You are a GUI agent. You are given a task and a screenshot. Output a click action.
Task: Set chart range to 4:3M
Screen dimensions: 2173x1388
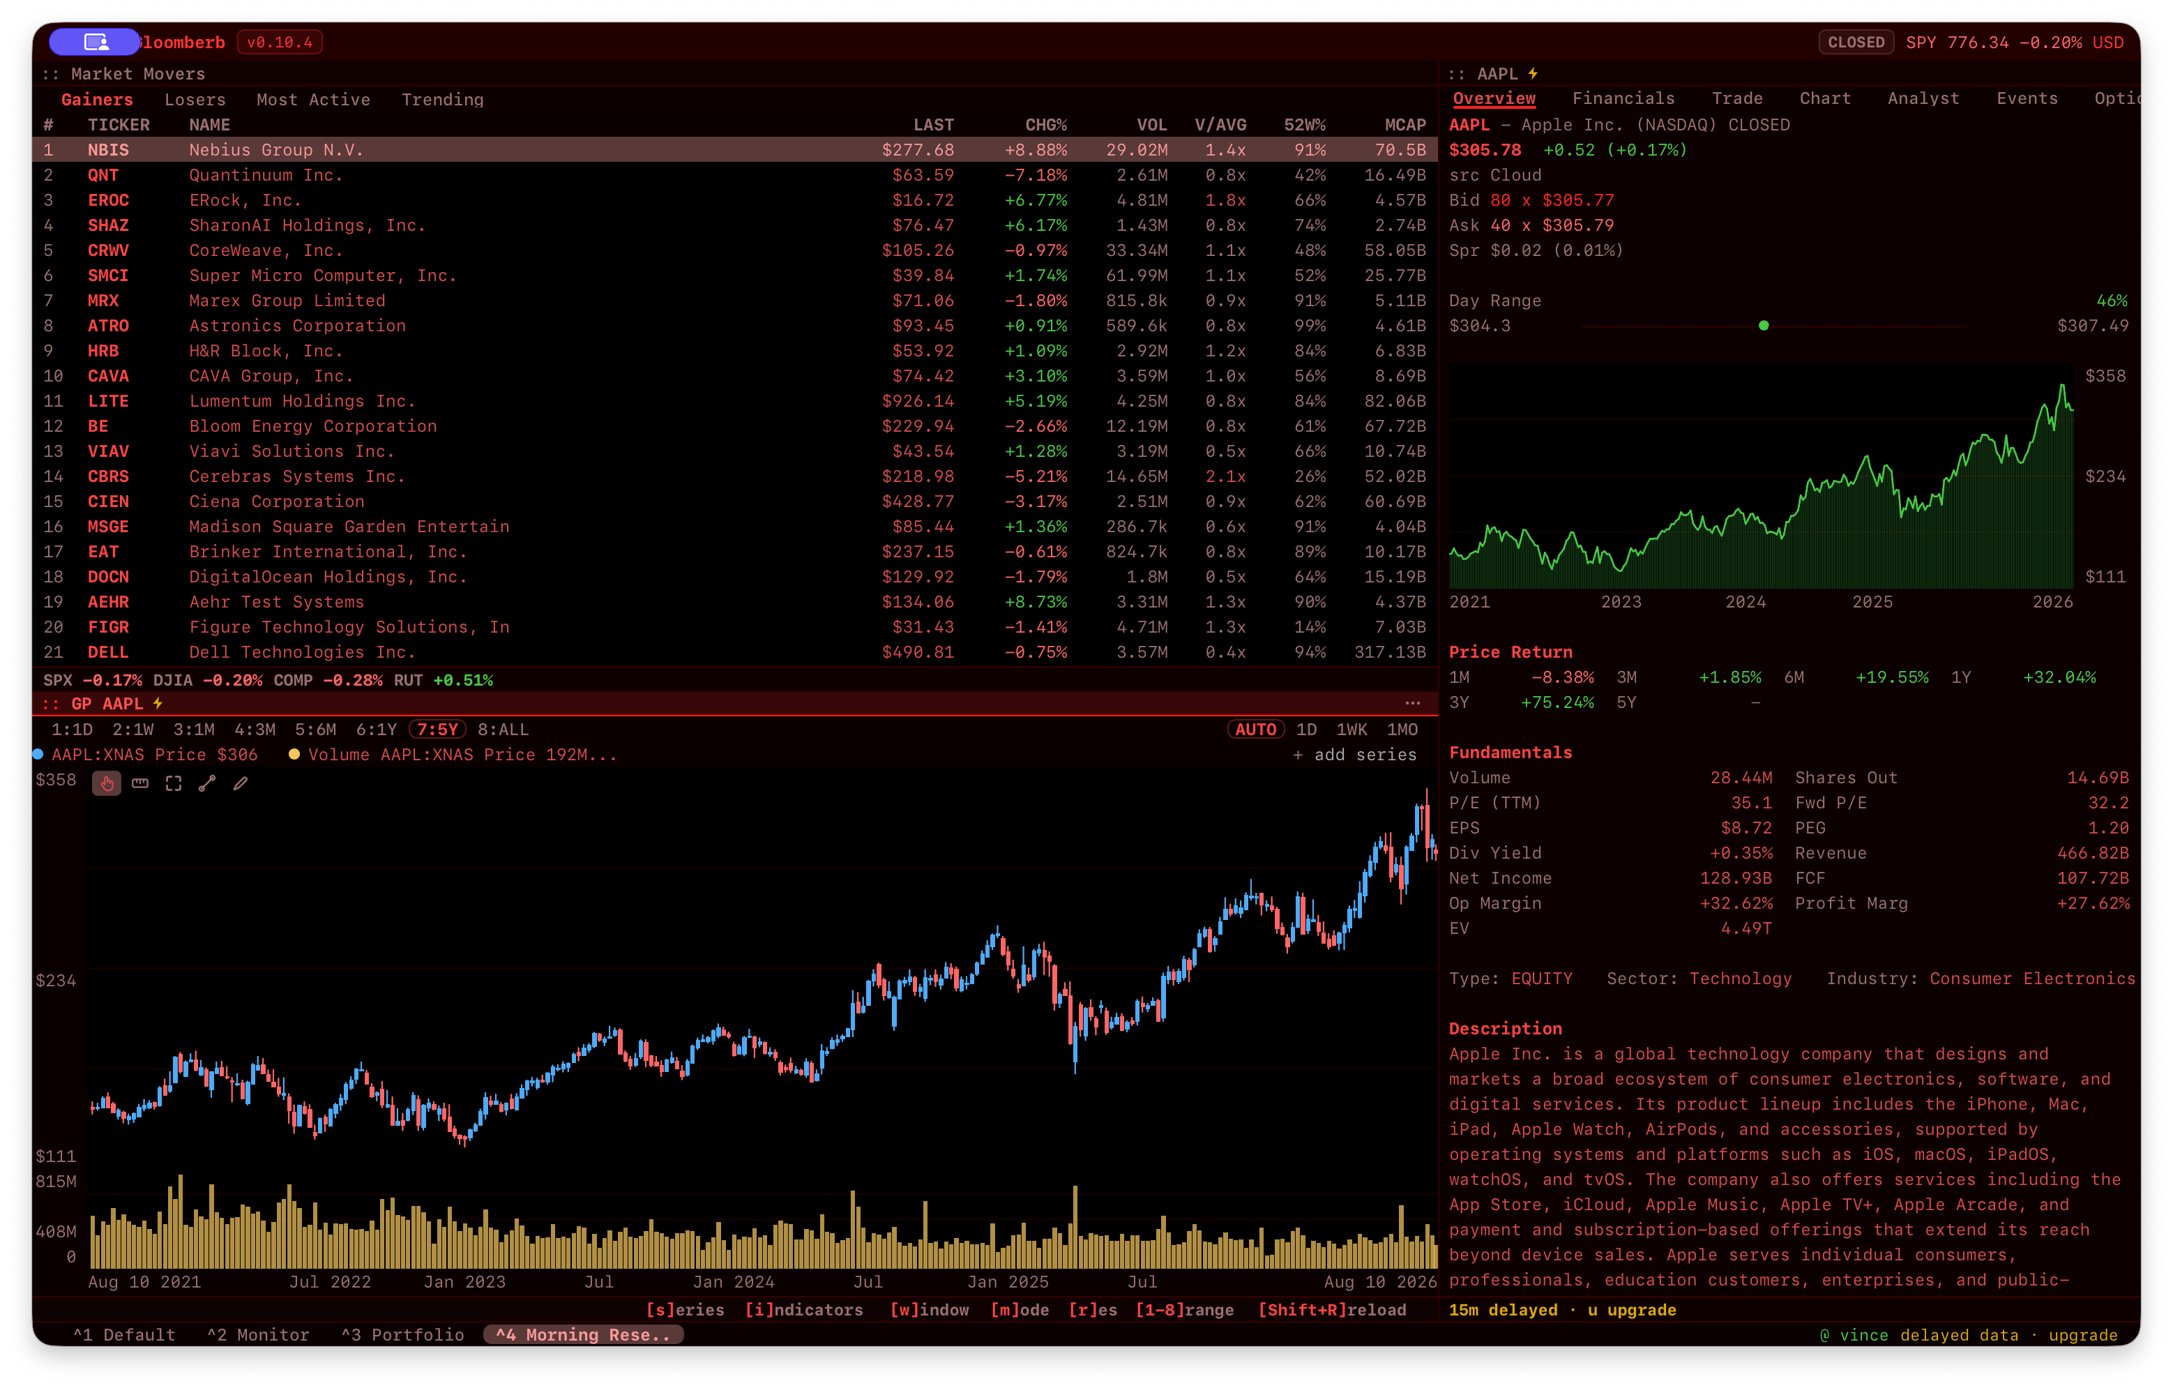[255, 729]
